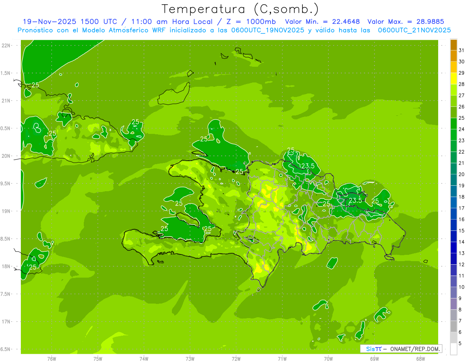The image size is (472, 364).
Task: Click the 'Valor Min. = 22.4648' value
Action: (x=323, y=22)
